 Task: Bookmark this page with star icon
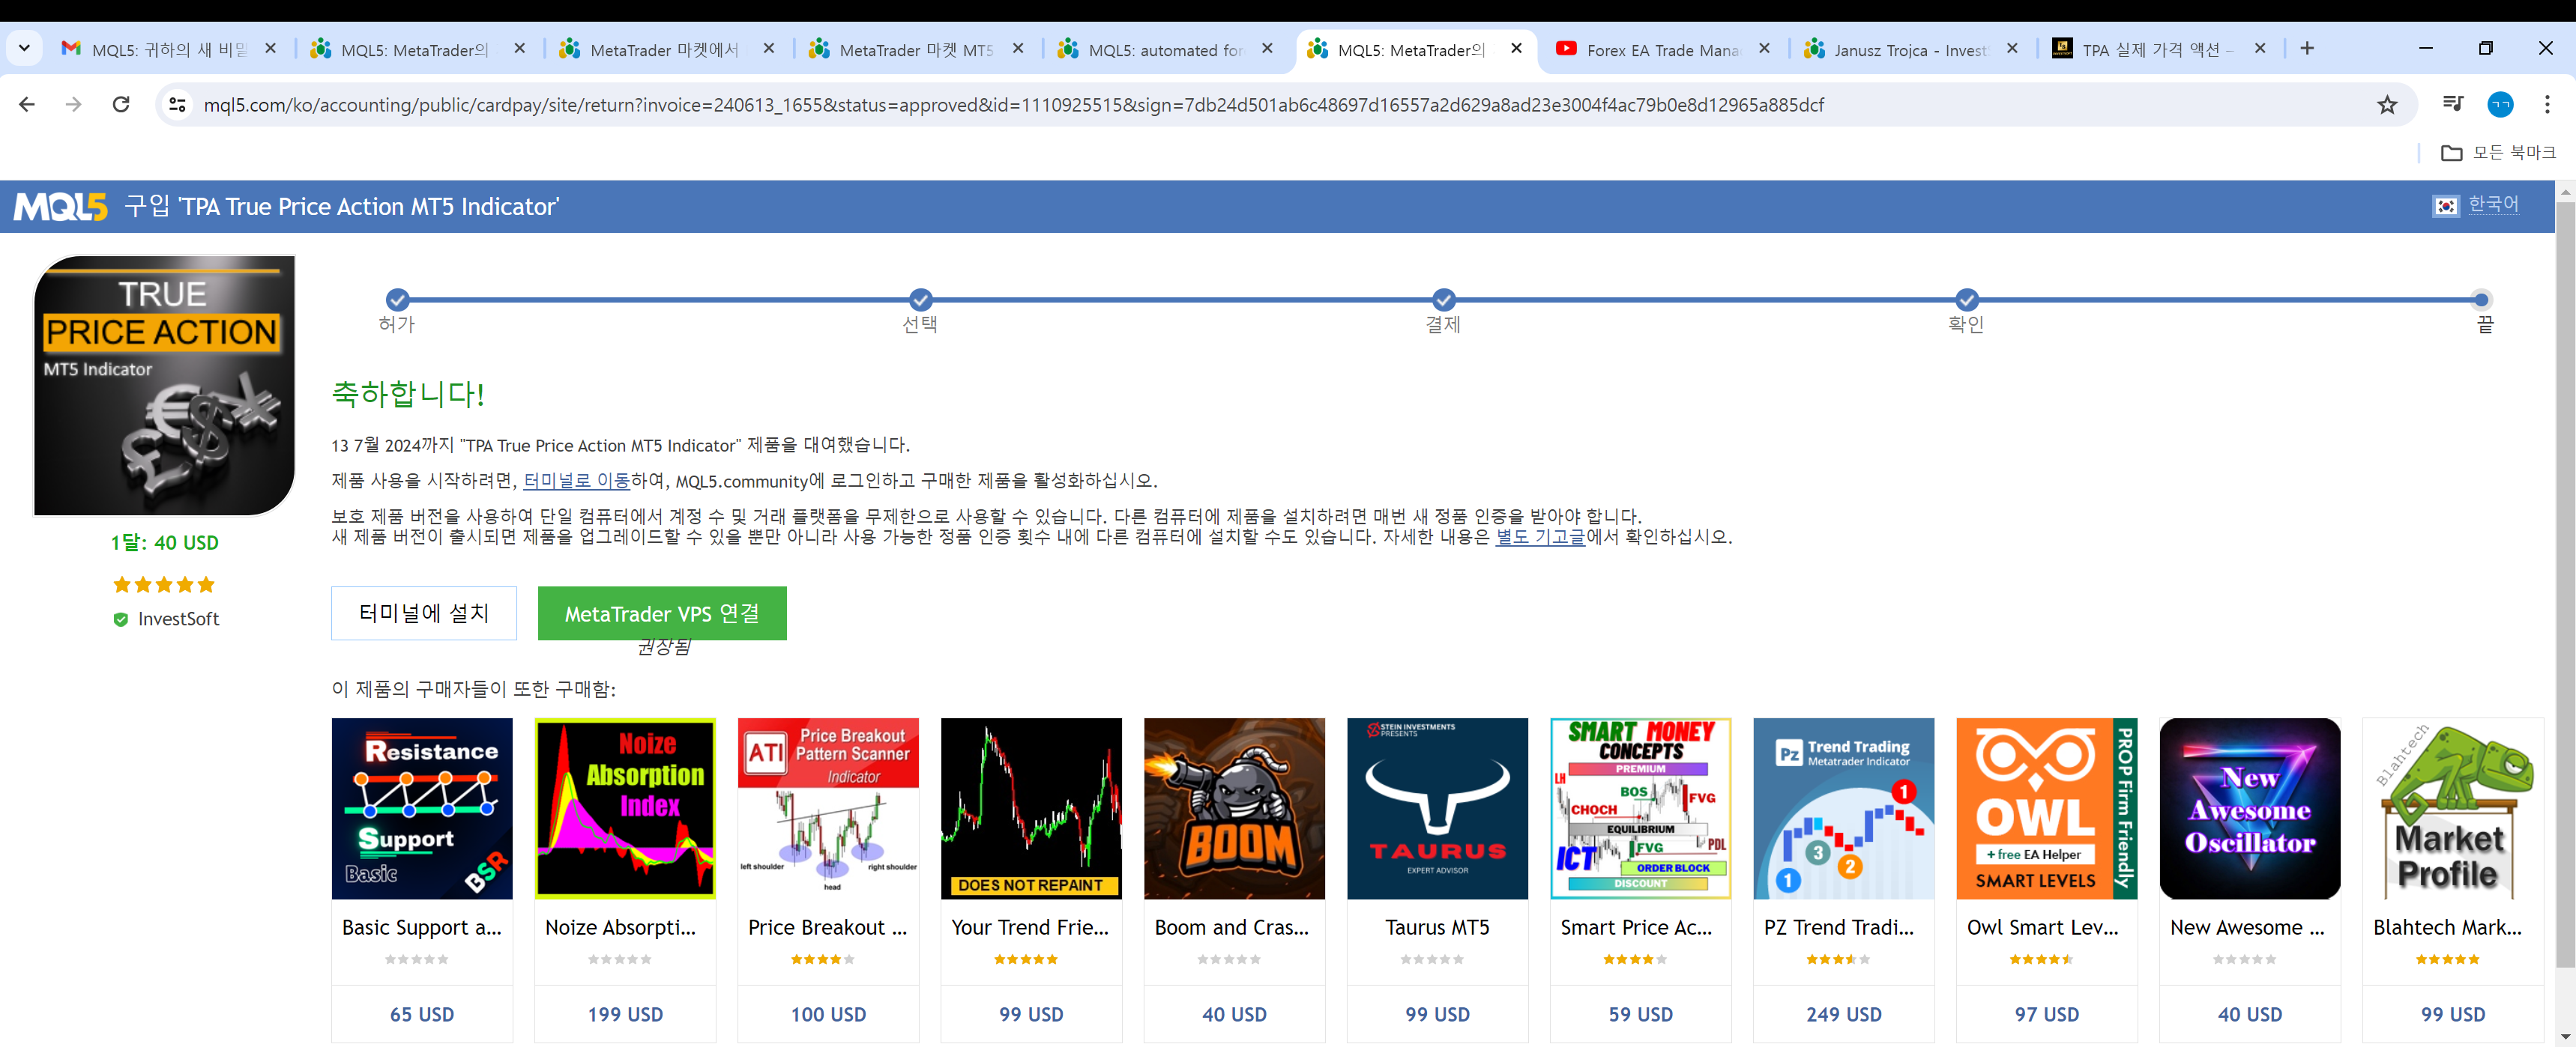click(2387, 105)
